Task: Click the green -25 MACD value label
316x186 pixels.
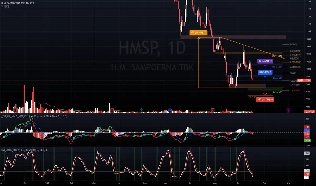Action: (x=307, y=140)
